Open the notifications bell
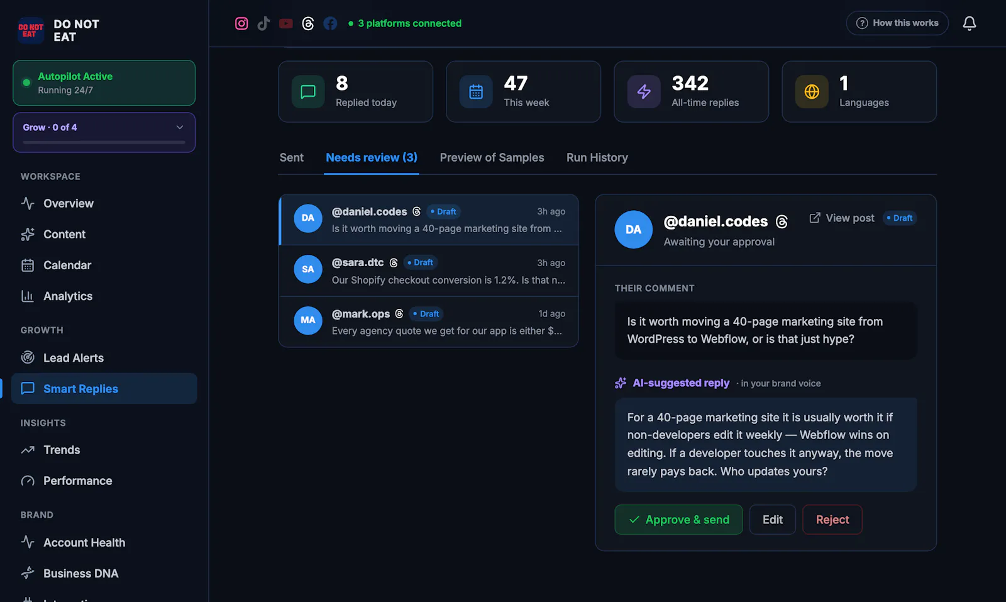 [x=970, y=23]
